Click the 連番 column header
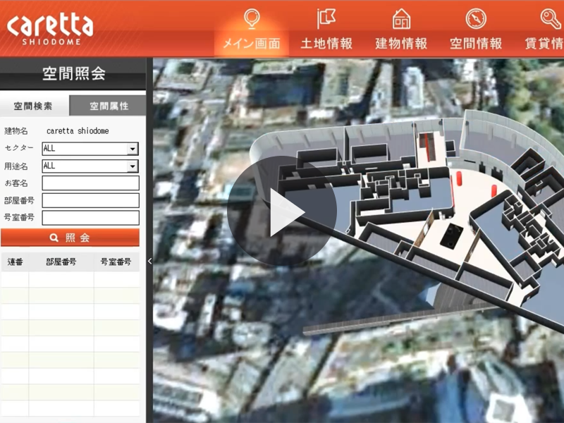Viewport: 564px width, 423px height. click(15, 262)
